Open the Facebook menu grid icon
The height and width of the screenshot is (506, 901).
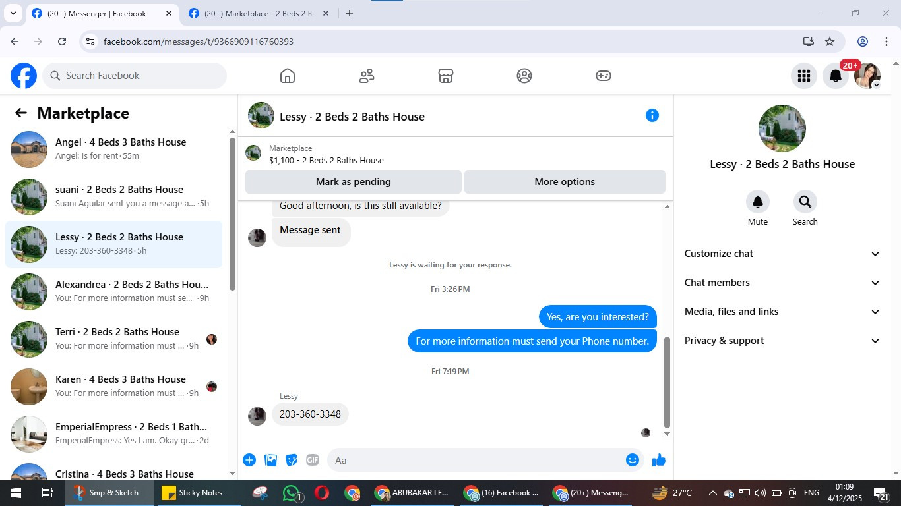pyautogui.click(x=803, y=76)
